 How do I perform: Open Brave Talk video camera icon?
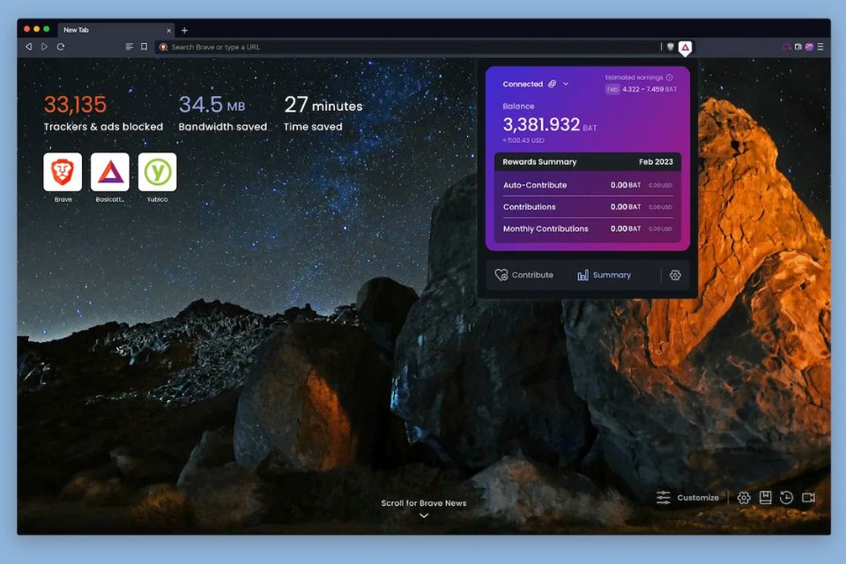tap(808, 498)
